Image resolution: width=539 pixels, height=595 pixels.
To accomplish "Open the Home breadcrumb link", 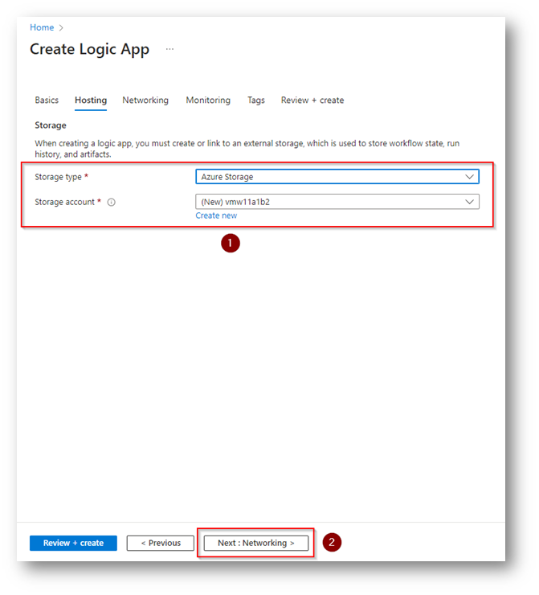I will click(42, 27).
